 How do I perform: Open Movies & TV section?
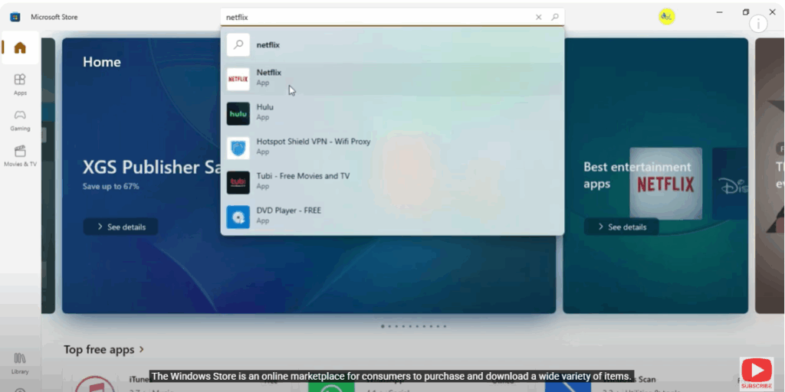point(20,155)
